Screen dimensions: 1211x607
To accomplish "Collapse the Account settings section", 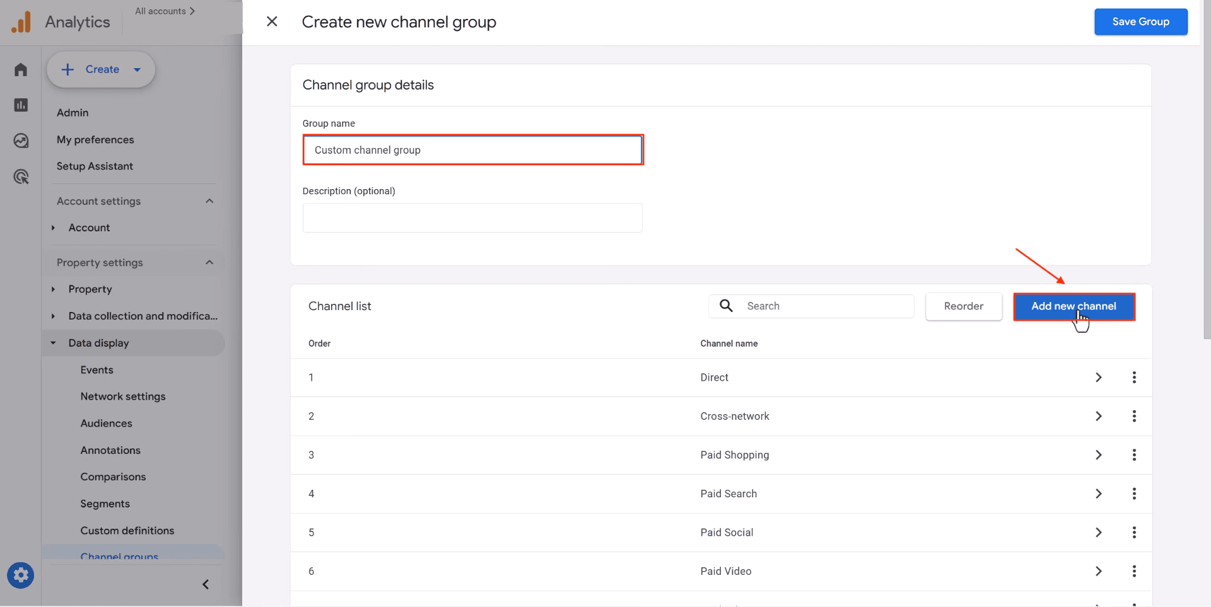I will [209, 200].
